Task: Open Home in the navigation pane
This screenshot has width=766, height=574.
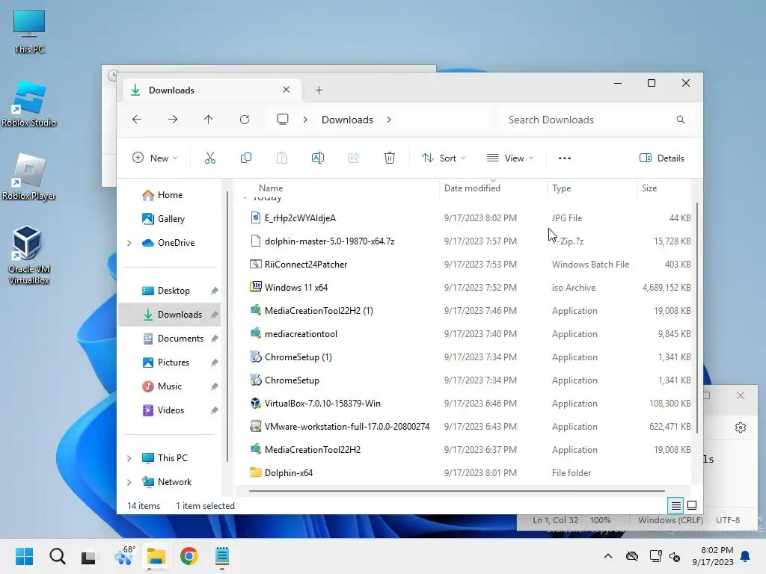Action: tap(170, 195)
